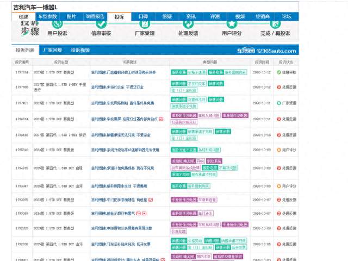Click 不按约交车 tag
The image size is (348, 261).
197,84
